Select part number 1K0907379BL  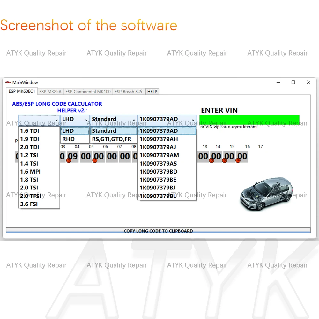tap(167, 196)
